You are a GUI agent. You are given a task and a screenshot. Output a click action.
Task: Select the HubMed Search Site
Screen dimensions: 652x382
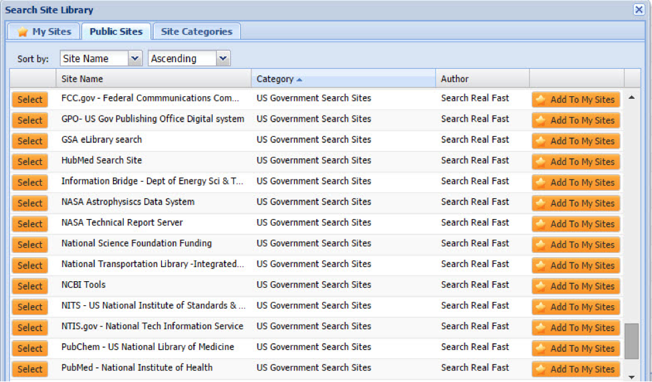30,162
